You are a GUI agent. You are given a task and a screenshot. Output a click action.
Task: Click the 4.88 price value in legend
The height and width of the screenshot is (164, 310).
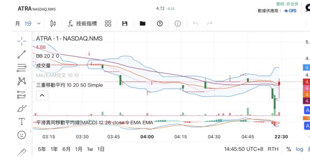coord(40,47)
